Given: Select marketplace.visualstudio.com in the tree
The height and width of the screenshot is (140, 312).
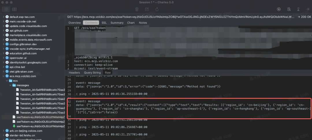Looking at the screenshot, I should point(28,35).
